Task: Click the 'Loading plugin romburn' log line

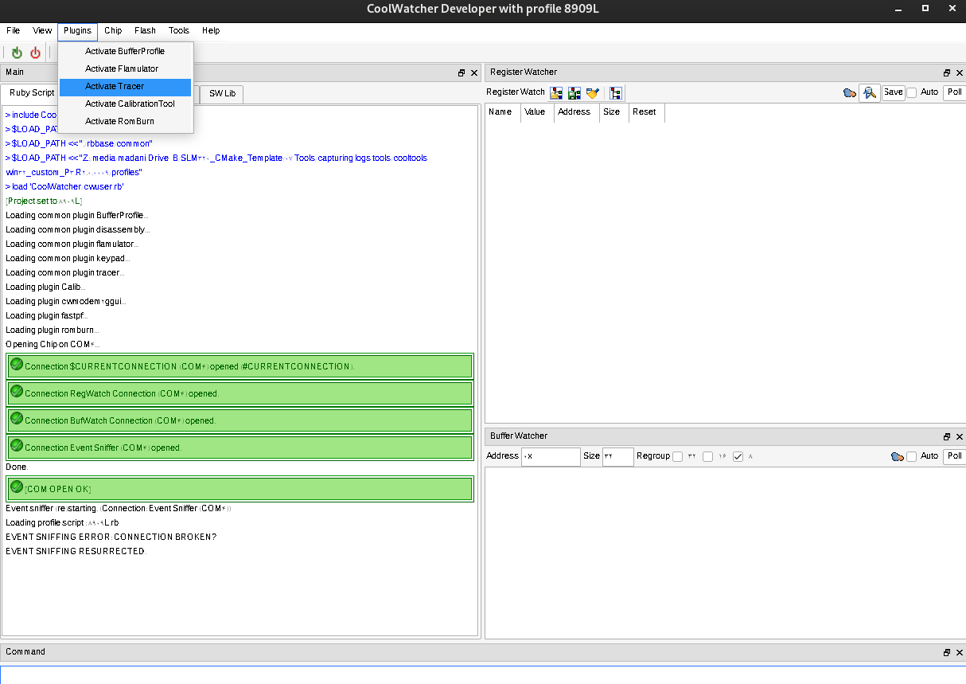Action: coord(53,330)
